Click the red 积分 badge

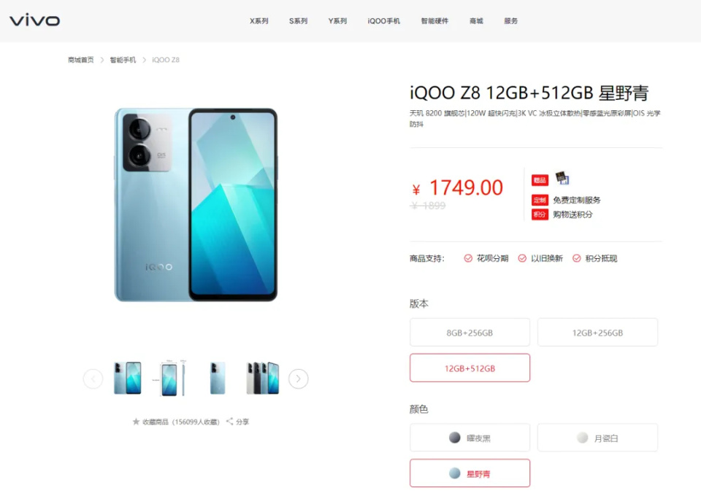(x=540, y=214)
